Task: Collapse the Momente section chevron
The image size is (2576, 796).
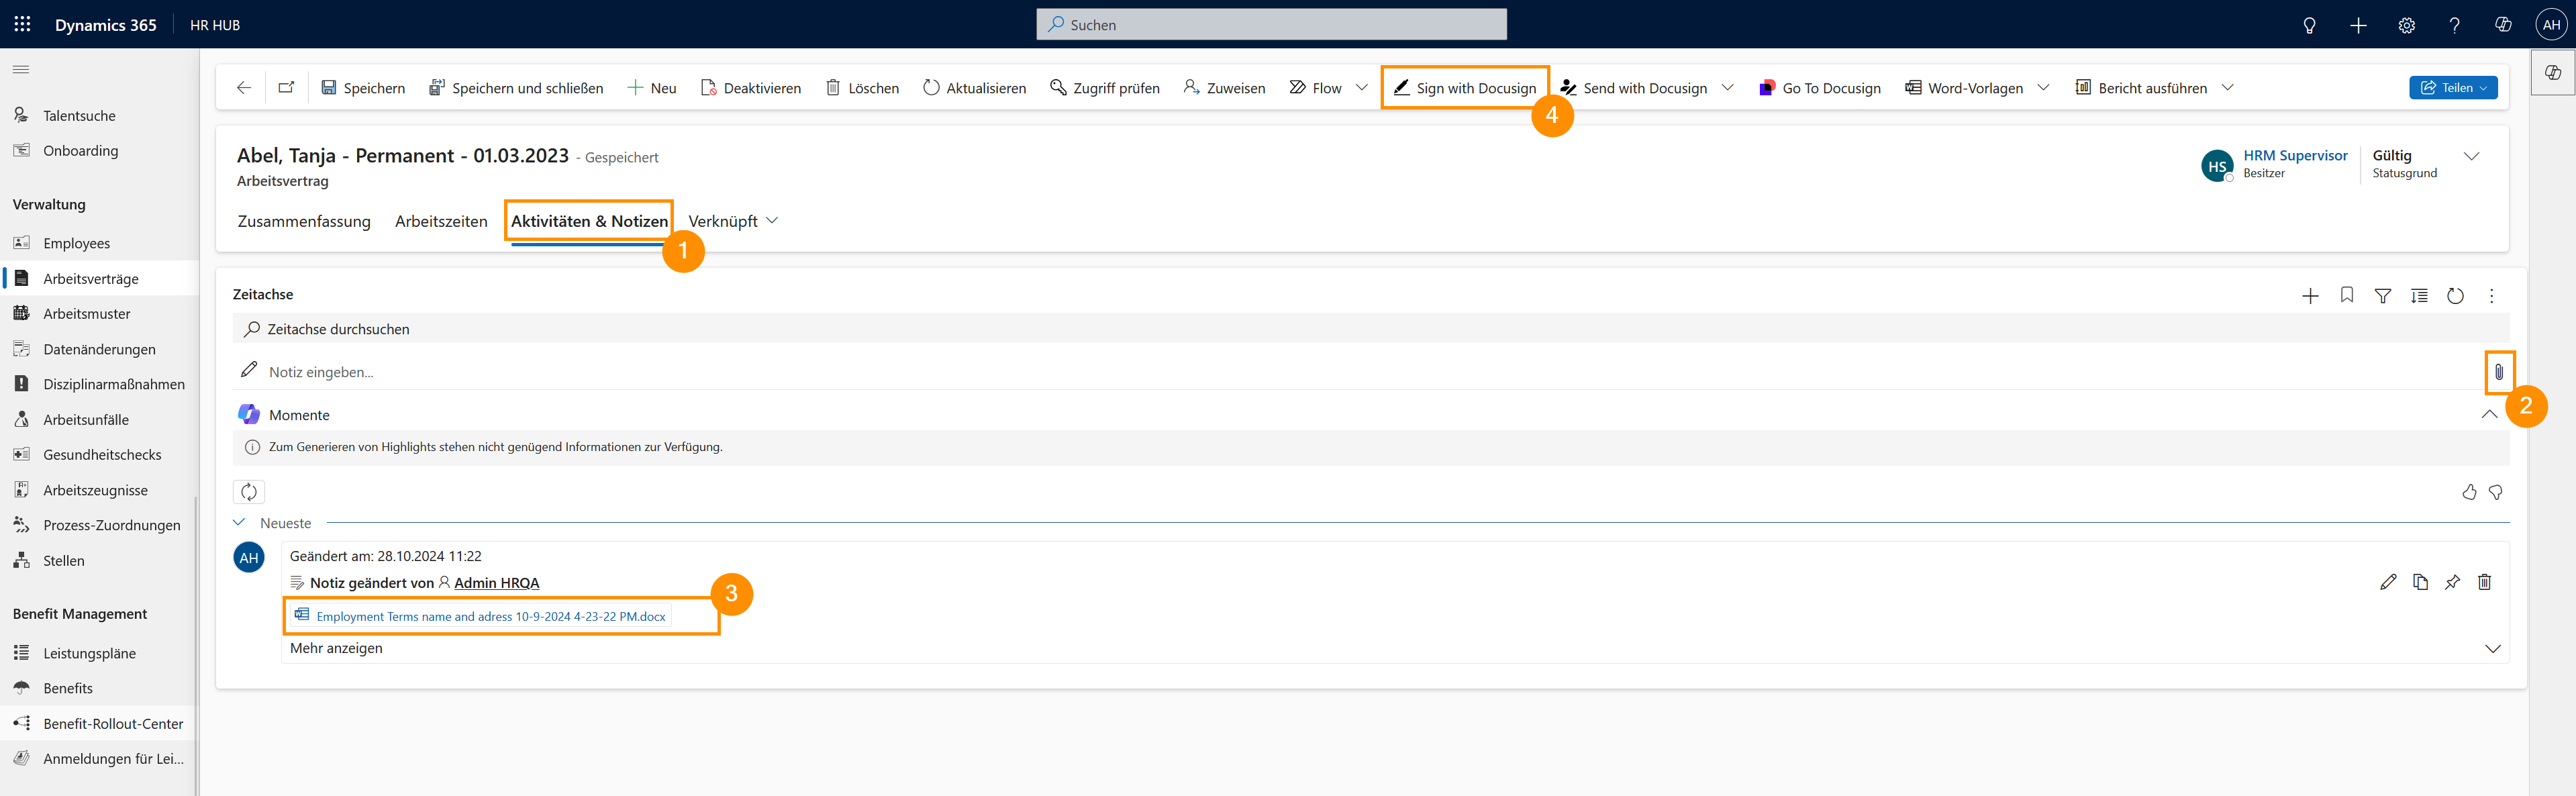Action: [x=2489, y=414]
